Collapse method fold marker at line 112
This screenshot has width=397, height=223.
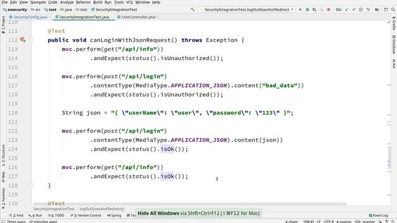pos(31,40)
